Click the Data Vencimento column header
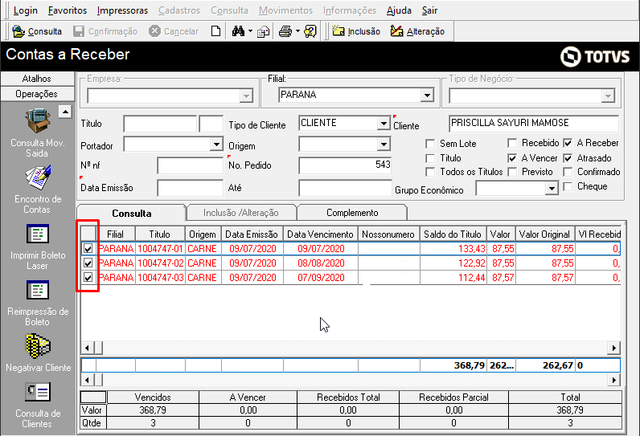The image size is (640, 436). 321,234
